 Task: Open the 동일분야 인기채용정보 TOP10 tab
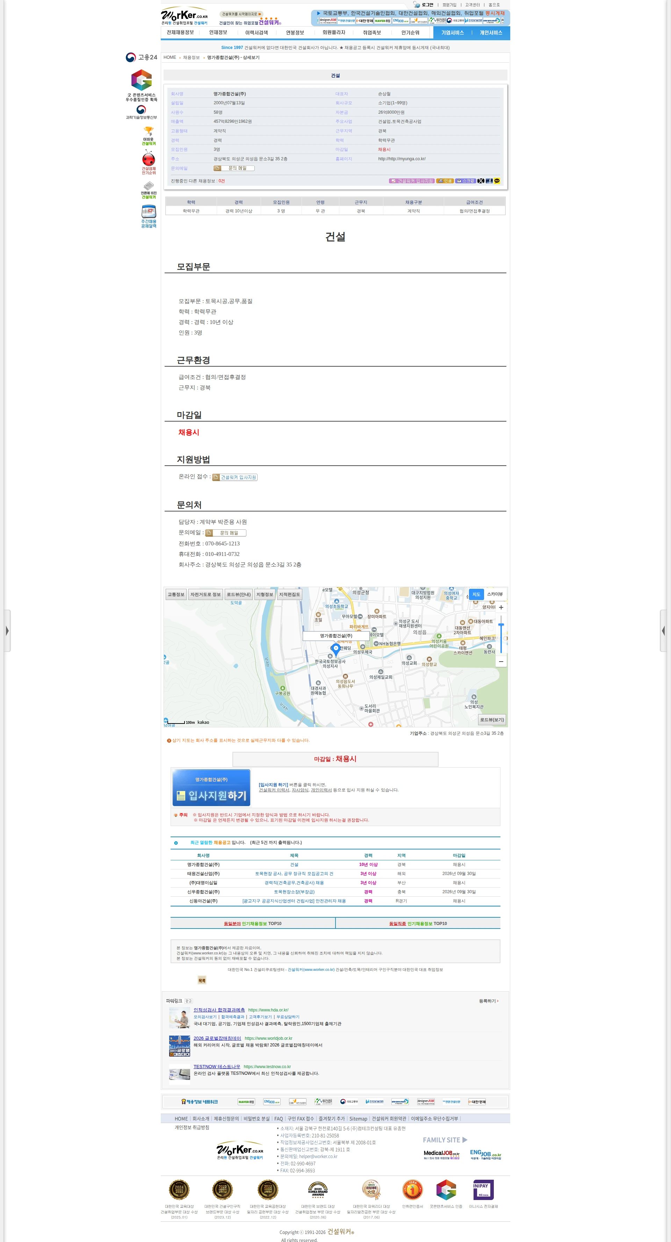pos(252,923)
